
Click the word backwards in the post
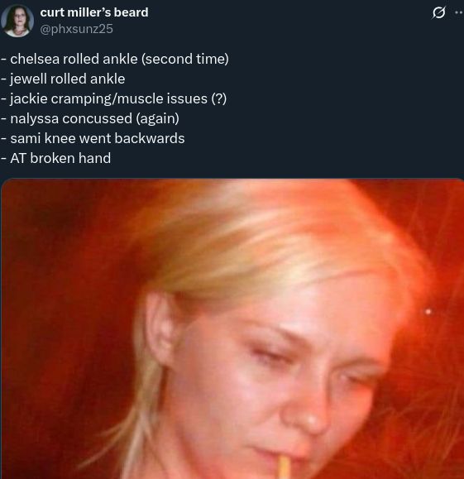tap(150, 138)
